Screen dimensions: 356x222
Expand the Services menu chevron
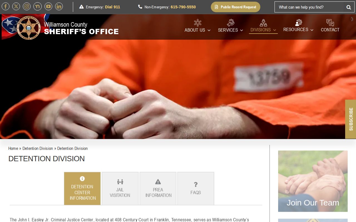coord(241,30)
